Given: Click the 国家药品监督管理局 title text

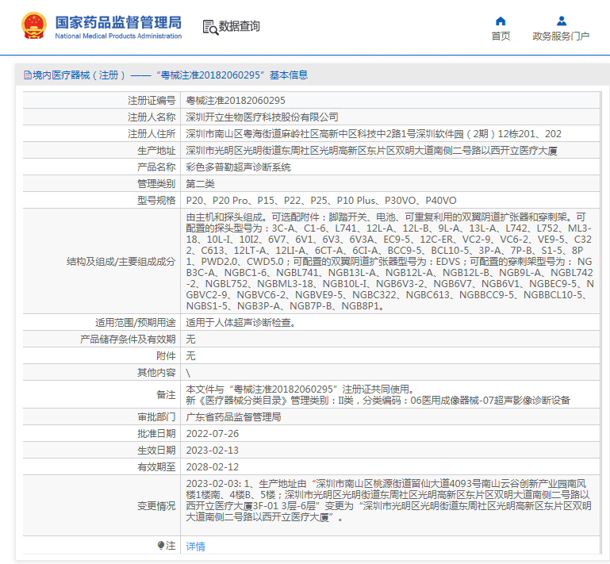Looking at the screenshot, I should click(117, 21).
